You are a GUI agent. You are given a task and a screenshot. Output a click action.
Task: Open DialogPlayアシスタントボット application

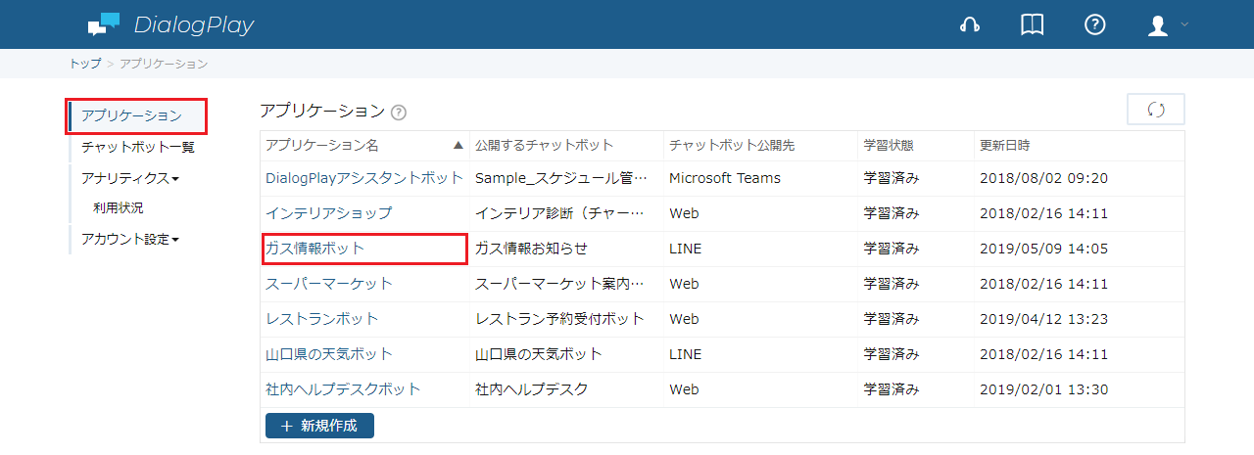pyautogui.click(x=364, y=178)
